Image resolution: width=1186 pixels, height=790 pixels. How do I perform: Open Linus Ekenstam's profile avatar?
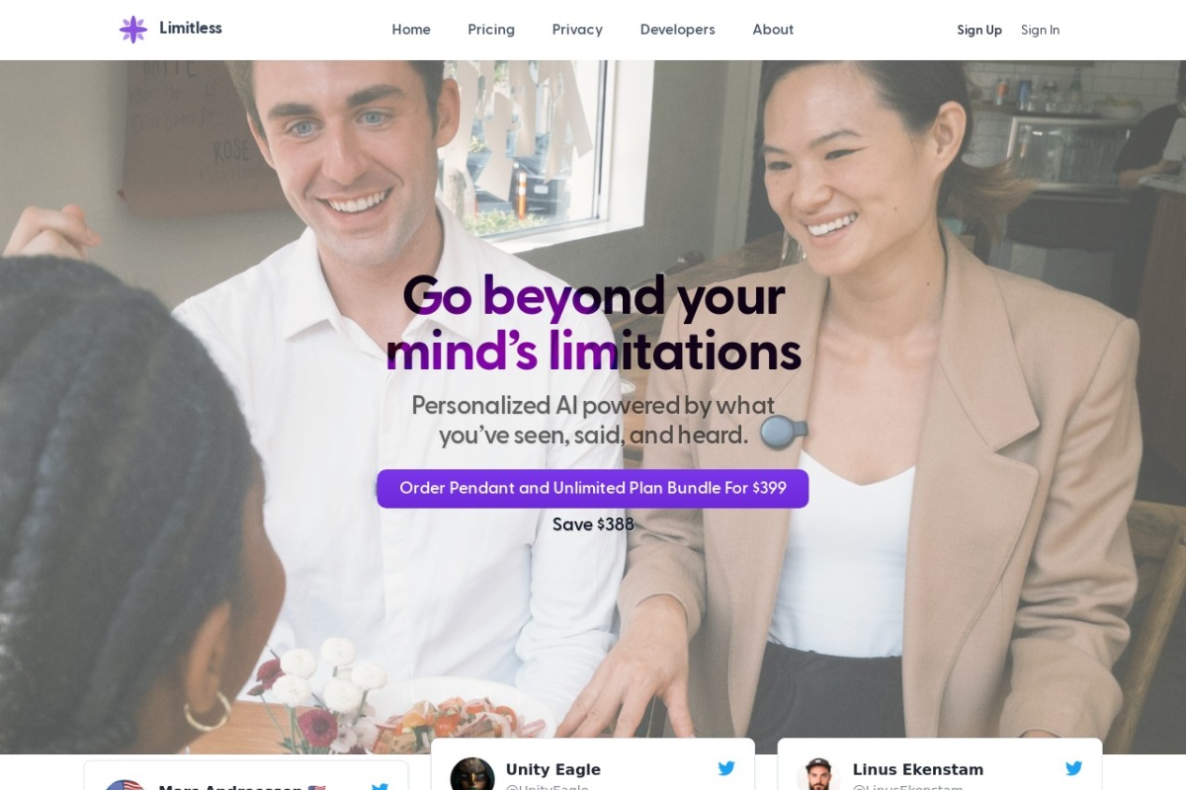818,774
